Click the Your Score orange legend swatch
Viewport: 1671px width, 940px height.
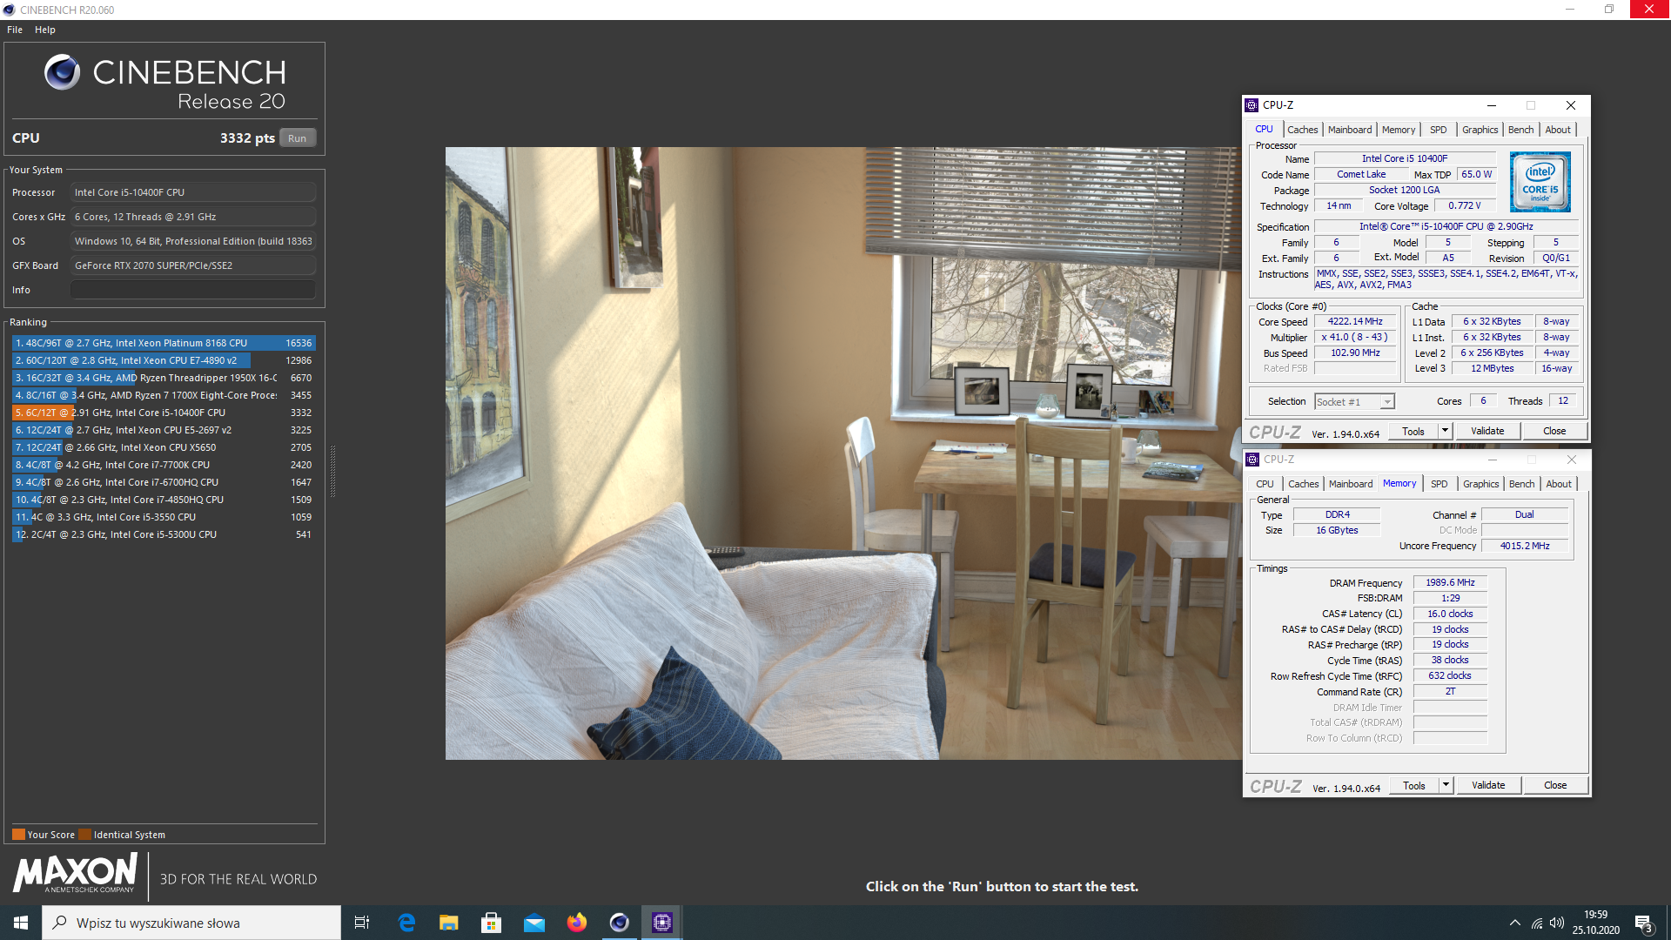pyautogui.click(x=18, y=835)
